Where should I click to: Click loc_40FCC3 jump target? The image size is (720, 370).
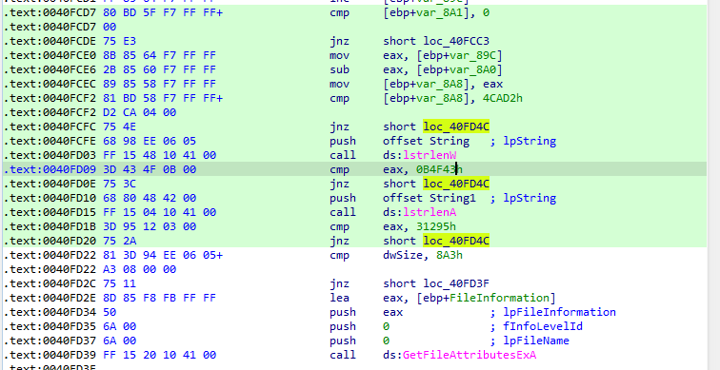[456, 41]
